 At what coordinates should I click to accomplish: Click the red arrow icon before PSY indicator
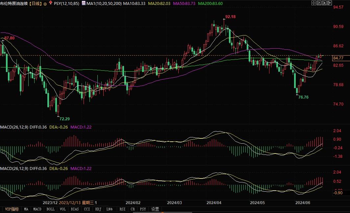(50, 3)
